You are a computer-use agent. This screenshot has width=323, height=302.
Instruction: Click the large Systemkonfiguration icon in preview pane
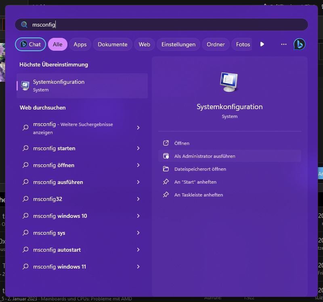click(x=229, y=82)
